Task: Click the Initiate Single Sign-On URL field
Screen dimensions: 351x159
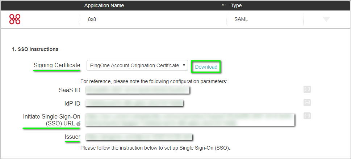Action: [x=190, y=120]
